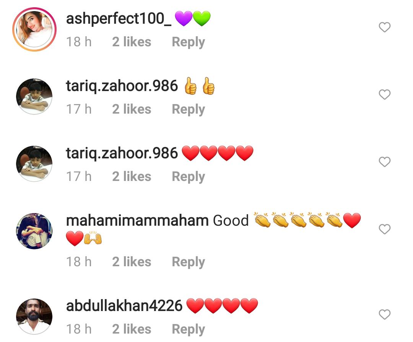Reply to tariq.zahoor.986's thumbs up comment
413x342 pixels.
coord(188,109)
